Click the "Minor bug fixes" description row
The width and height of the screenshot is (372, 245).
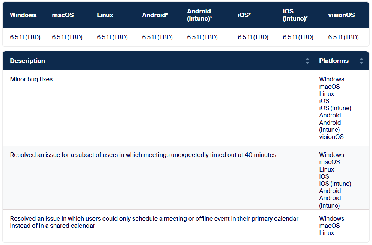pos(32,79)
